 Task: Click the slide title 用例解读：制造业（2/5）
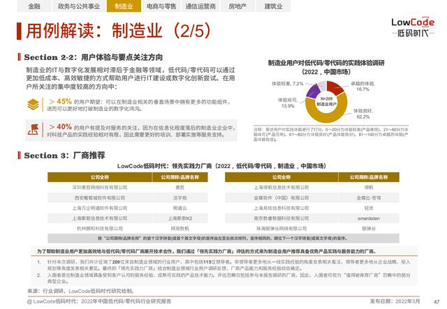pos(119,31)
